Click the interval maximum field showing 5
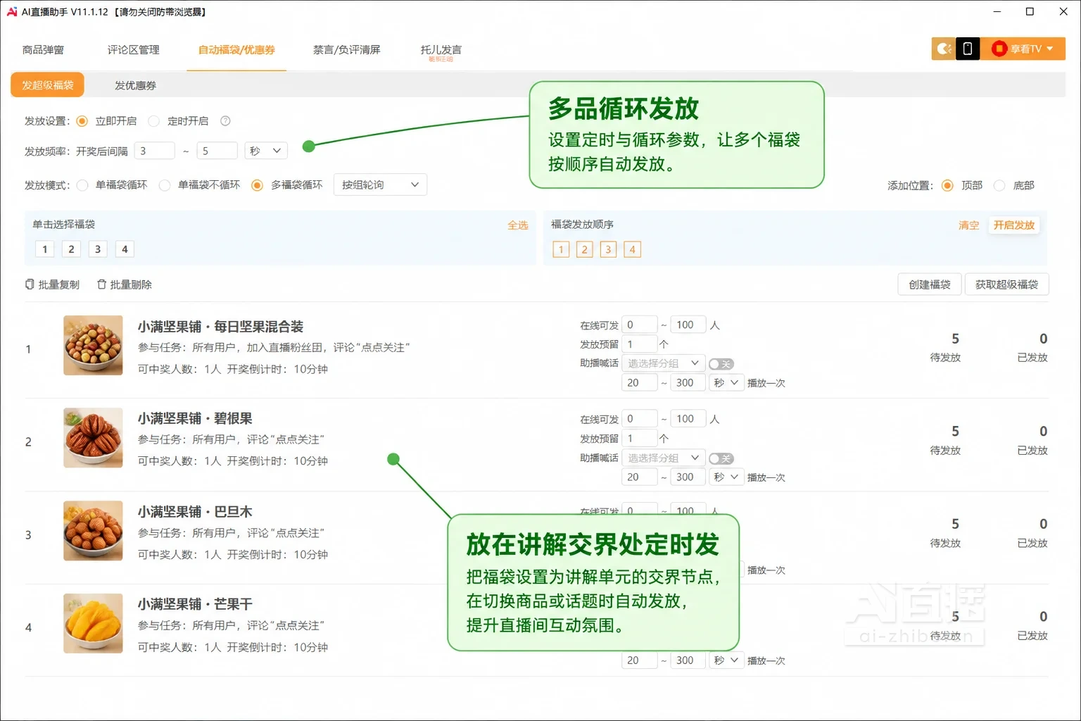 tap(217, 151)
